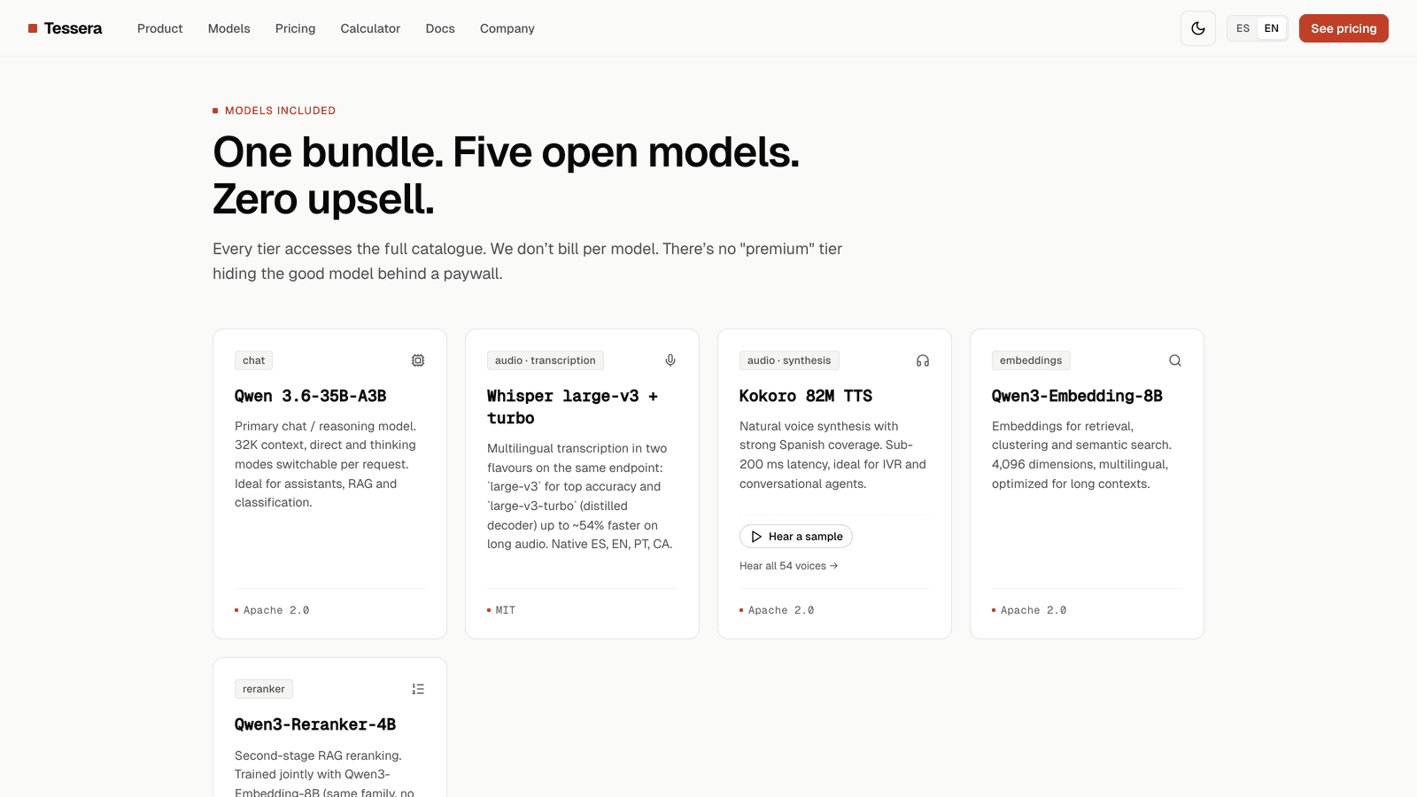Click the ordered-list icon on the reranker card
Screen dimensions: 1417x797
point(418,689)
